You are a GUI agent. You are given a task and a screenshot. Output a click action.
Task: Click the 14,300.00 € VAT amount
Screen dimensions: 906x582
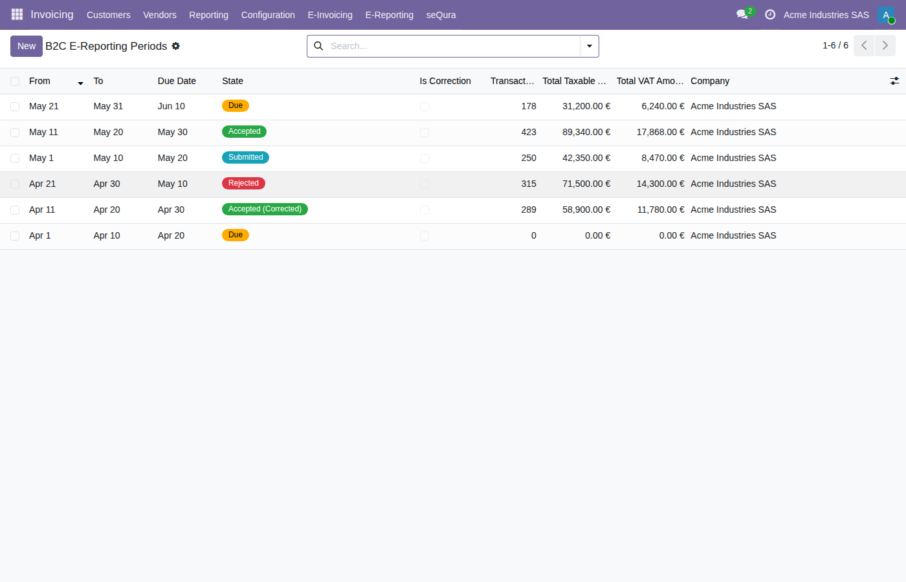[x=660, y=184]
